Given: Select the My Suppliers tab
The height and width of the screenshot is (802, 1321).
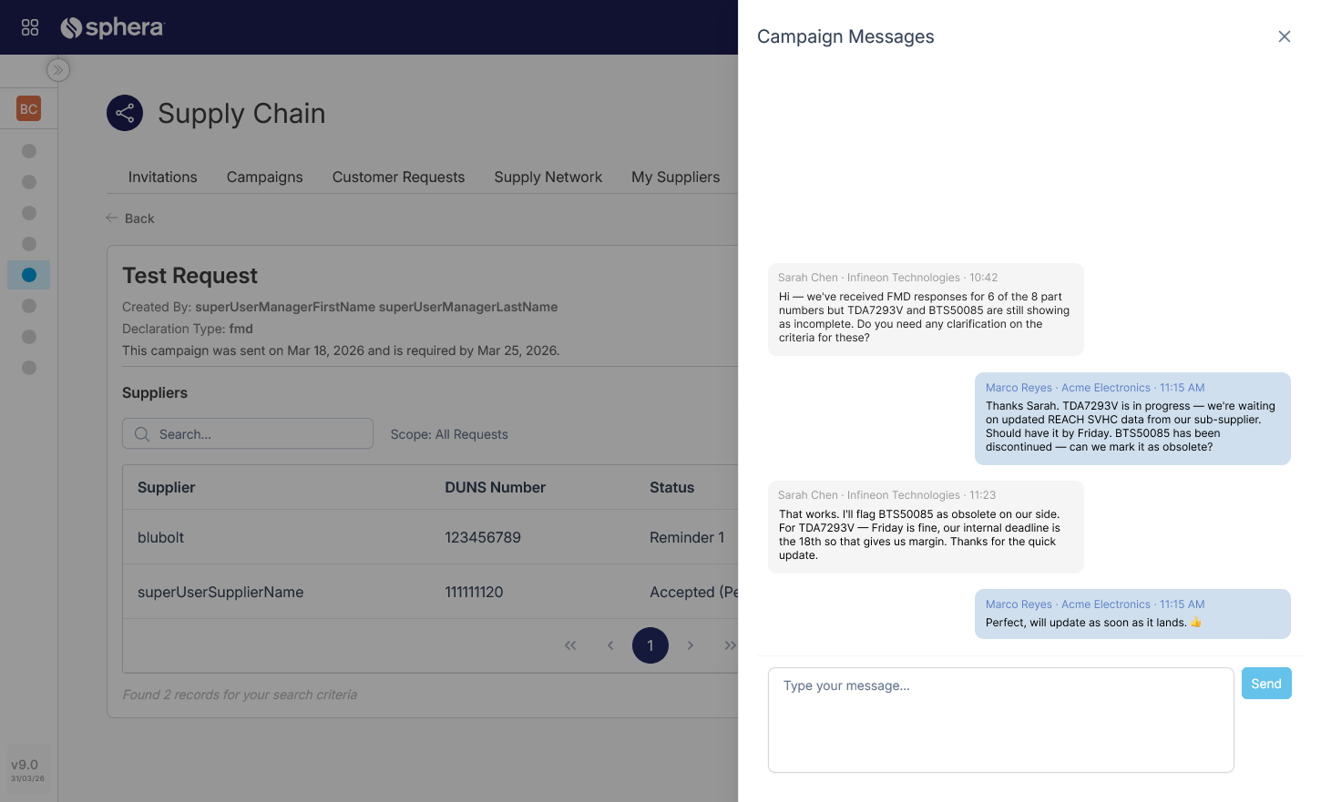Looking at the screenshot, I should coord(675,177).
